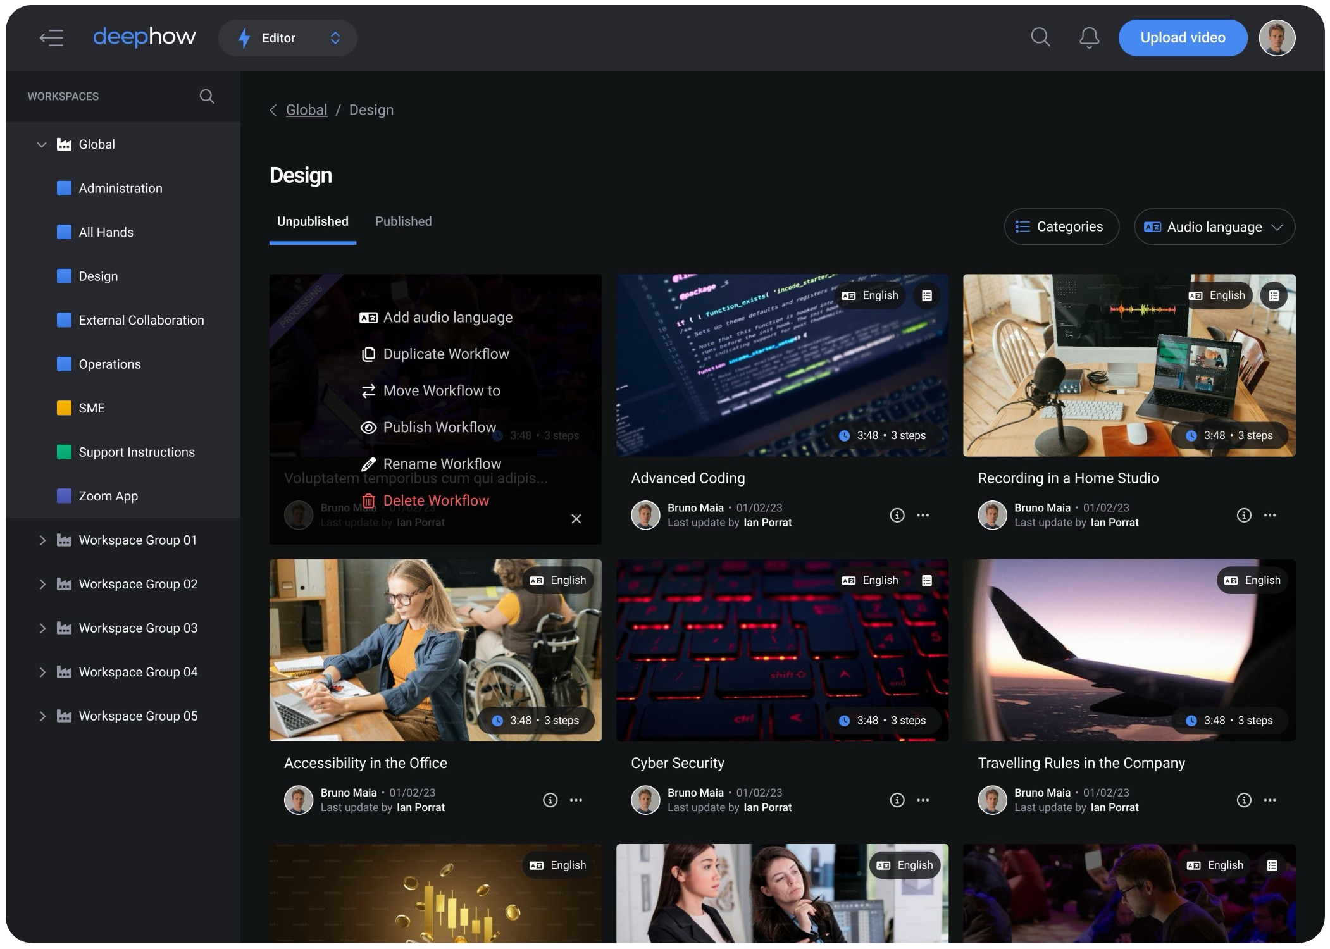Click the English badge on Accessibility in the Office
This screenshot has width=1330, height=949.
coord(558,580)
